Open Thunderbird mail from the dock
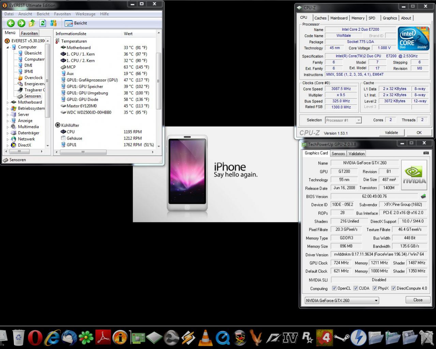 tap(69, 338)
